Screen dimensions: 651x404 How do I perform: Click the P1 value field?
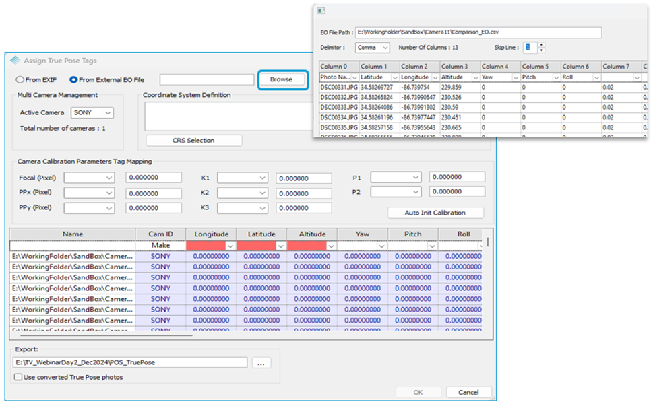(457, 177)
